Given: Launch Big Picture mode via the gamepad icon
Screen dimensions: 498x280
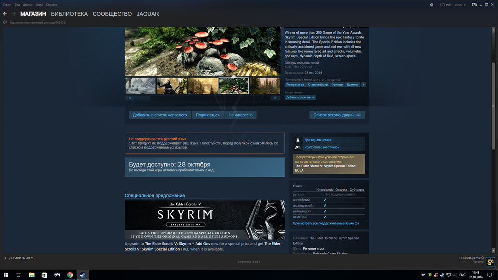Looking at the screenshot, I should [474, 5].
